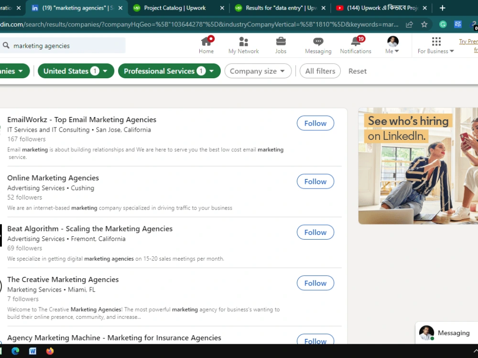478x358 pixels.
Task: Open the blue mail extension icon
Action: [457, 24]
